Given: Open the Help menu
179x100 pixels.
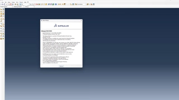Looking at the screenshot, I should pos(25,2).
